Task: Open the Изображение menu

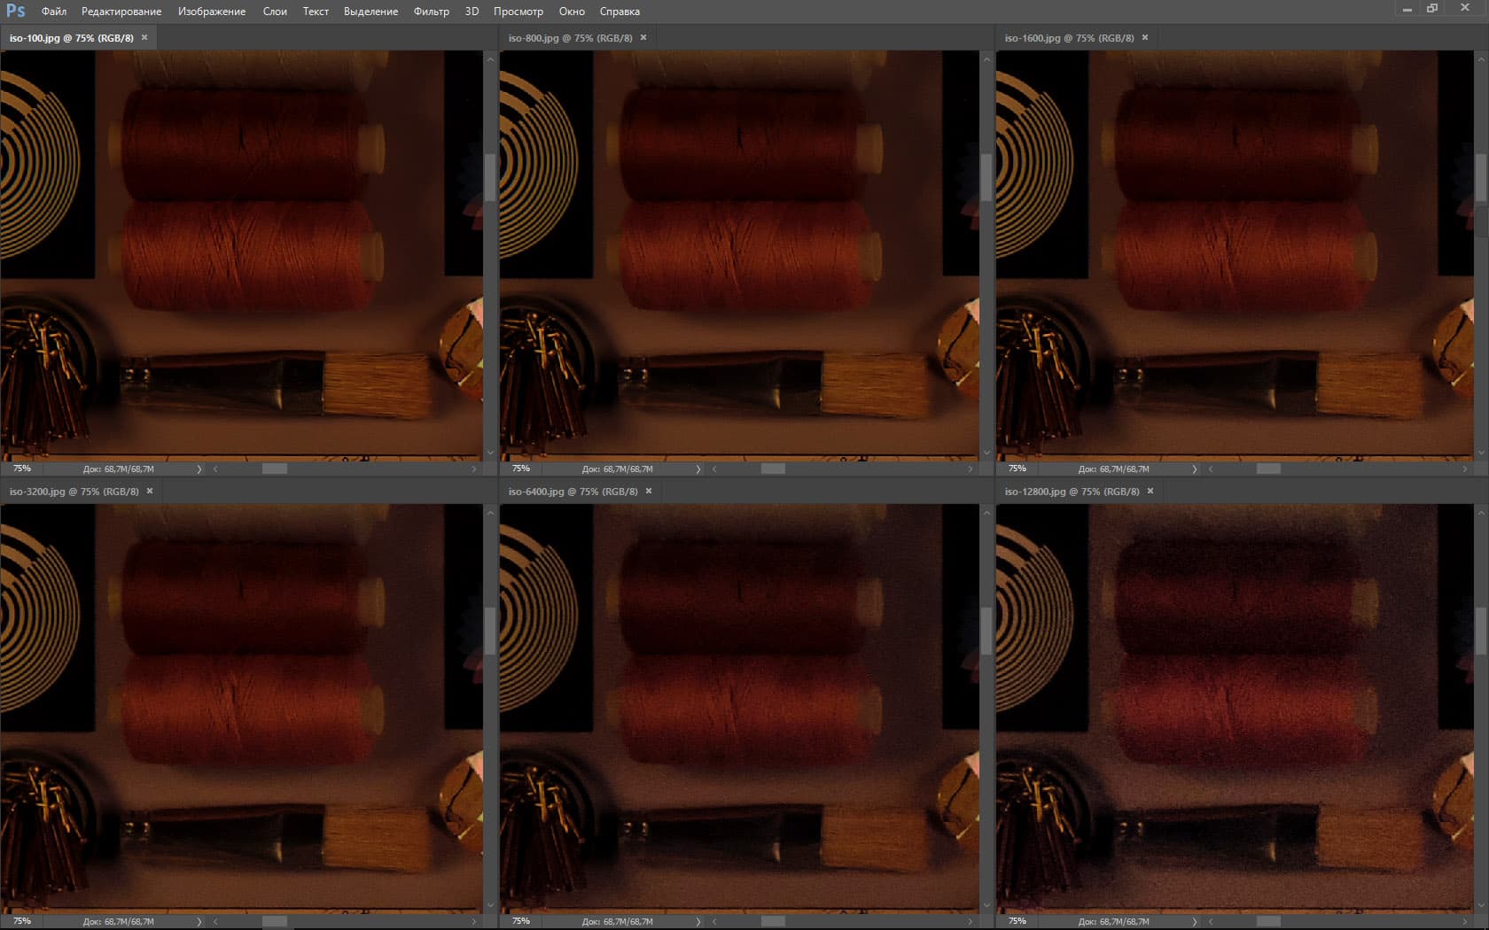Action: 212,12
